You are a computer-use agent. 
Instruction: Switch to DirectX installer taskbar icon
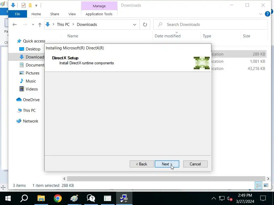tap(124, 198)
